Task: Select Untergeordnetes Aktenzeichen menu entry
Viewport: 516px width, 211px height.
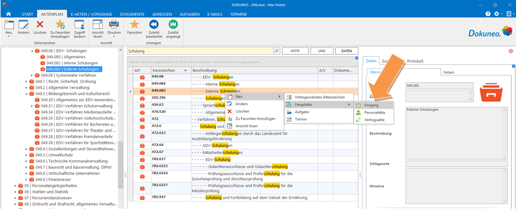Action: [319, 97]
